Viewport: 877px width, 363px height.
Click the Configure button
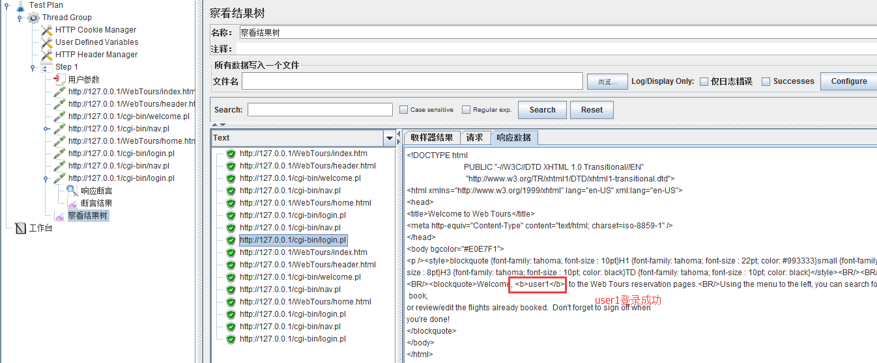coord(848,81)
